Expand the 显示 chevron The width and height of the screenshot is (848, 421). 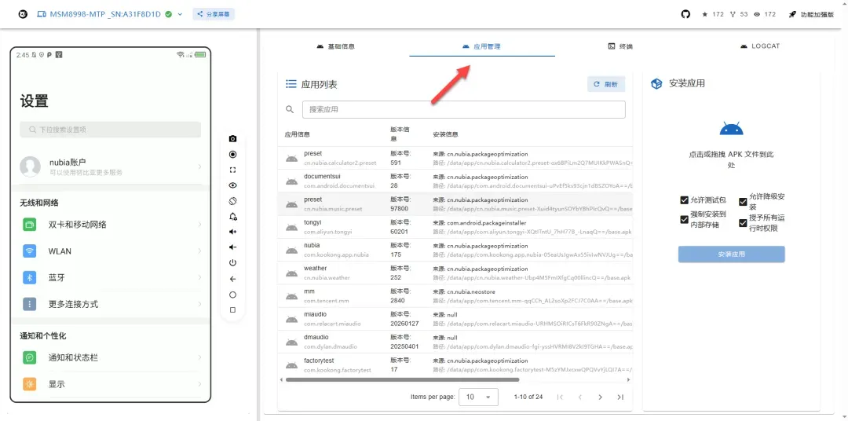tap(199, 384)
